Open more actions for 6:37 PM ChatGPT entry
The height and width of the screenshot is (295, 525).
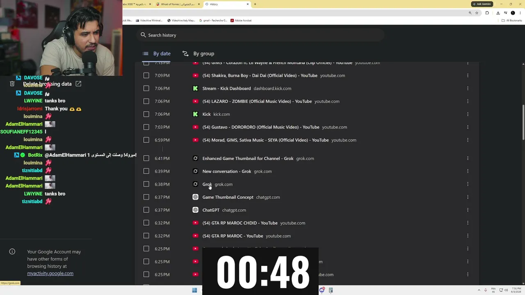point(468,210)
